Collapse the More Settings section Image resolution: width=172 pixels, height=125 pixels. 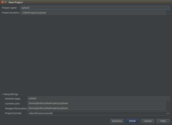pyautogui.click(x=3, y=94)
